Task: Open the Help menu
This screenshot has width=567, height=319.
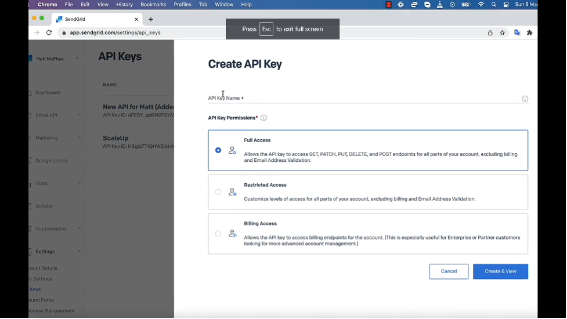Action: click(246, 4)
